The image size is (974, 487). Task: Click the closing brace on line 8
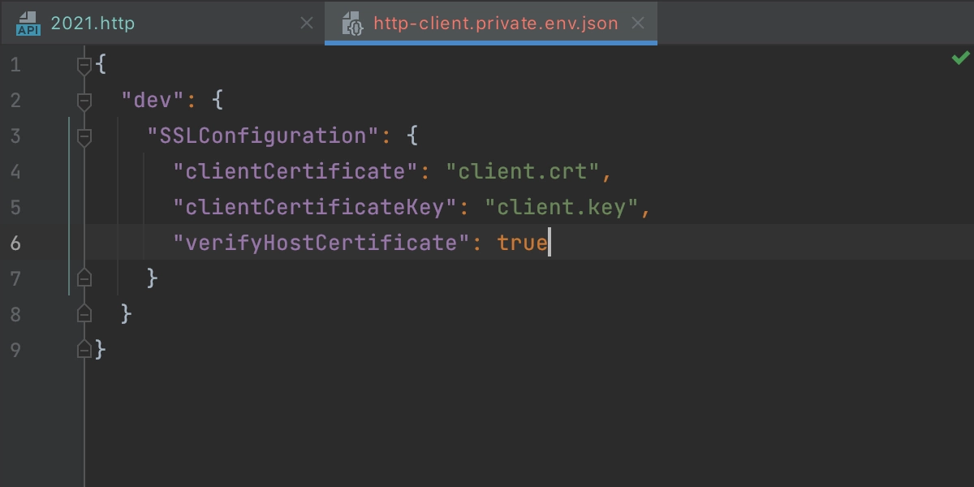(x=127, y=315)
